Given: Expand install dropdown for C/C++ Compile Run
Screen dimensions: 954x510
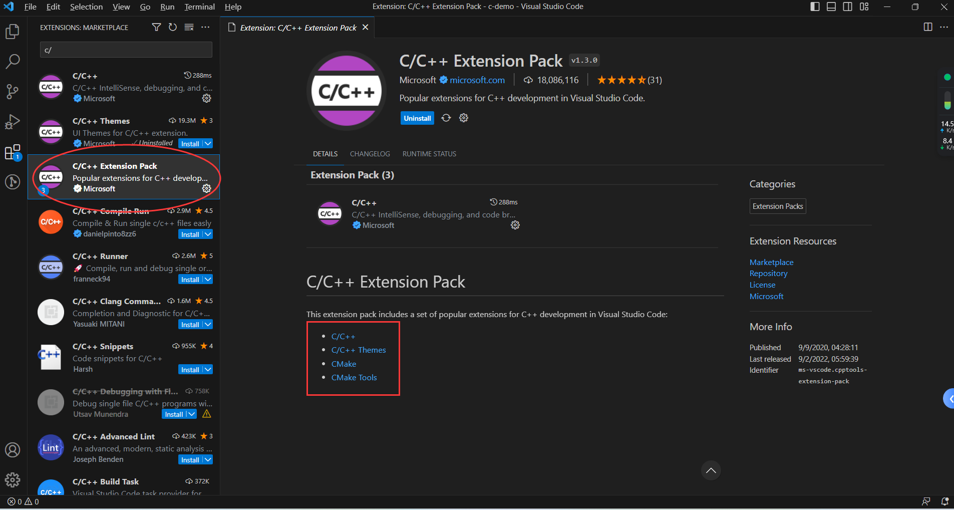Looking at the screenshot, I should [208, 234].
